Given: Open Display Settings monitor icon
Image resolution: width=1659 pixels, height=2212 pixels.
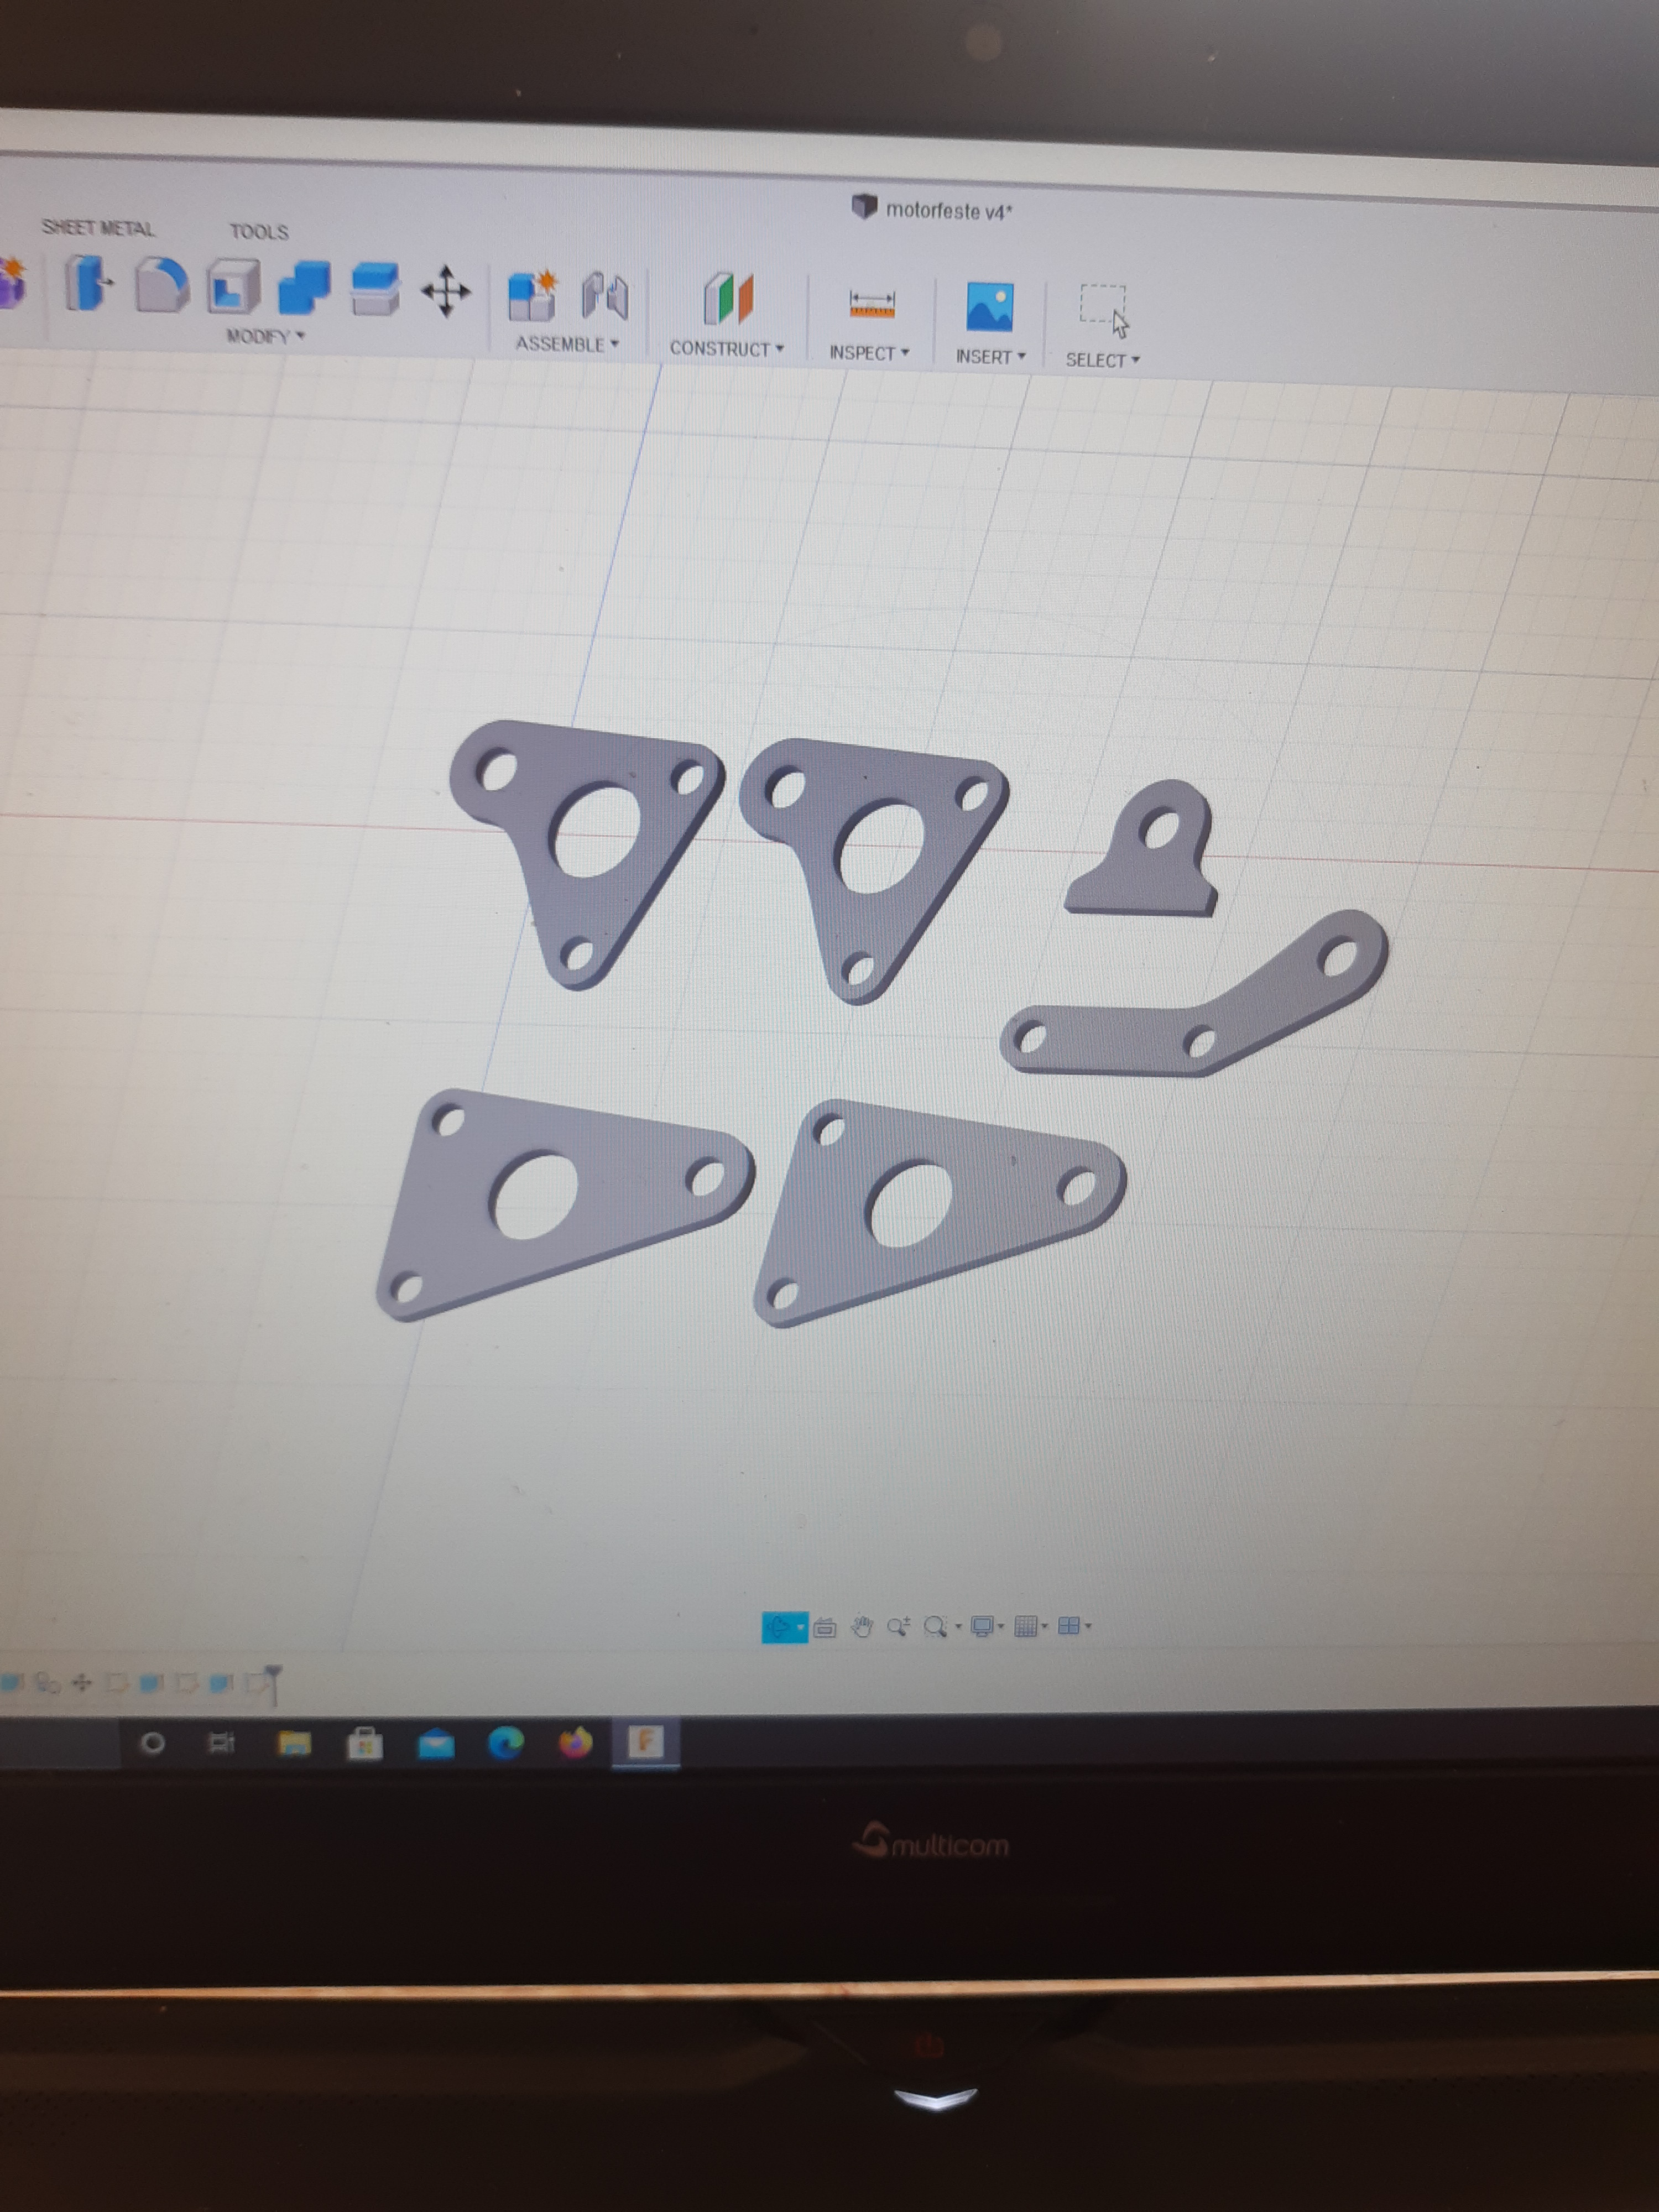Looking at the screenshot, I should click(x=982, y=1627).
